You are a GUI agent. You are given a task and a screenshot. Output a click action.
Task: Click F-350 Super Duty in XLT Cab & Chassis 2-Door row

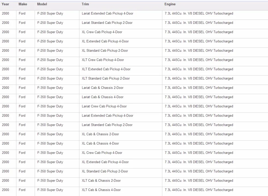tap(50, 181)
